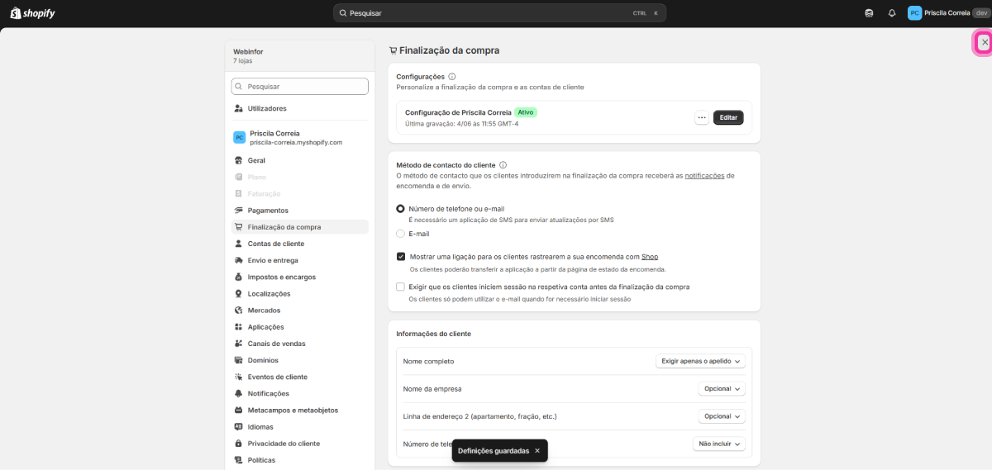Image resolution: width=992 pixels, height=470 pixels.
Task: Select priscila-correia.myshopify.com store entry
Action: pyautogui.click(x=299, y=137)
